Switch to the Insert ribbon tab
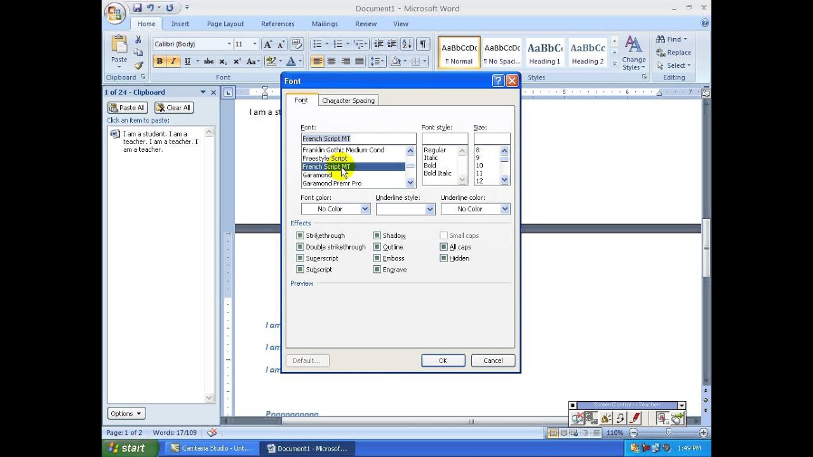The height and width of the screenshot is (457, 813). tap(180, 23)
